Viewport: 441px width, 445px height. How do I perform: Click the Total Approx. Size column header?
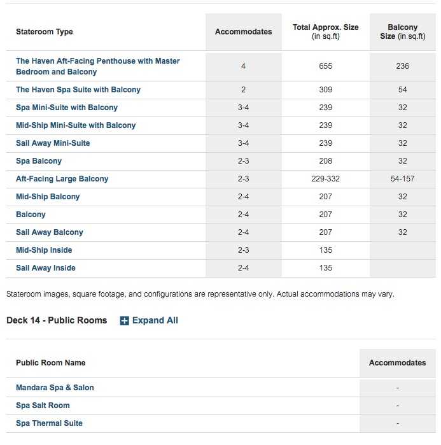click(x=326, y=32)
